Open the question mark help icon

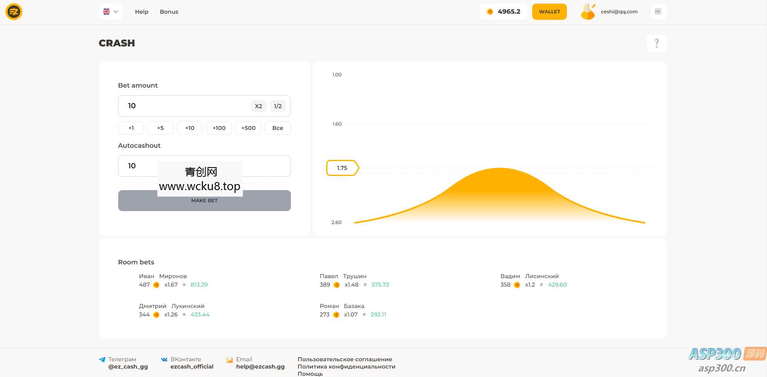coord(656,43)
